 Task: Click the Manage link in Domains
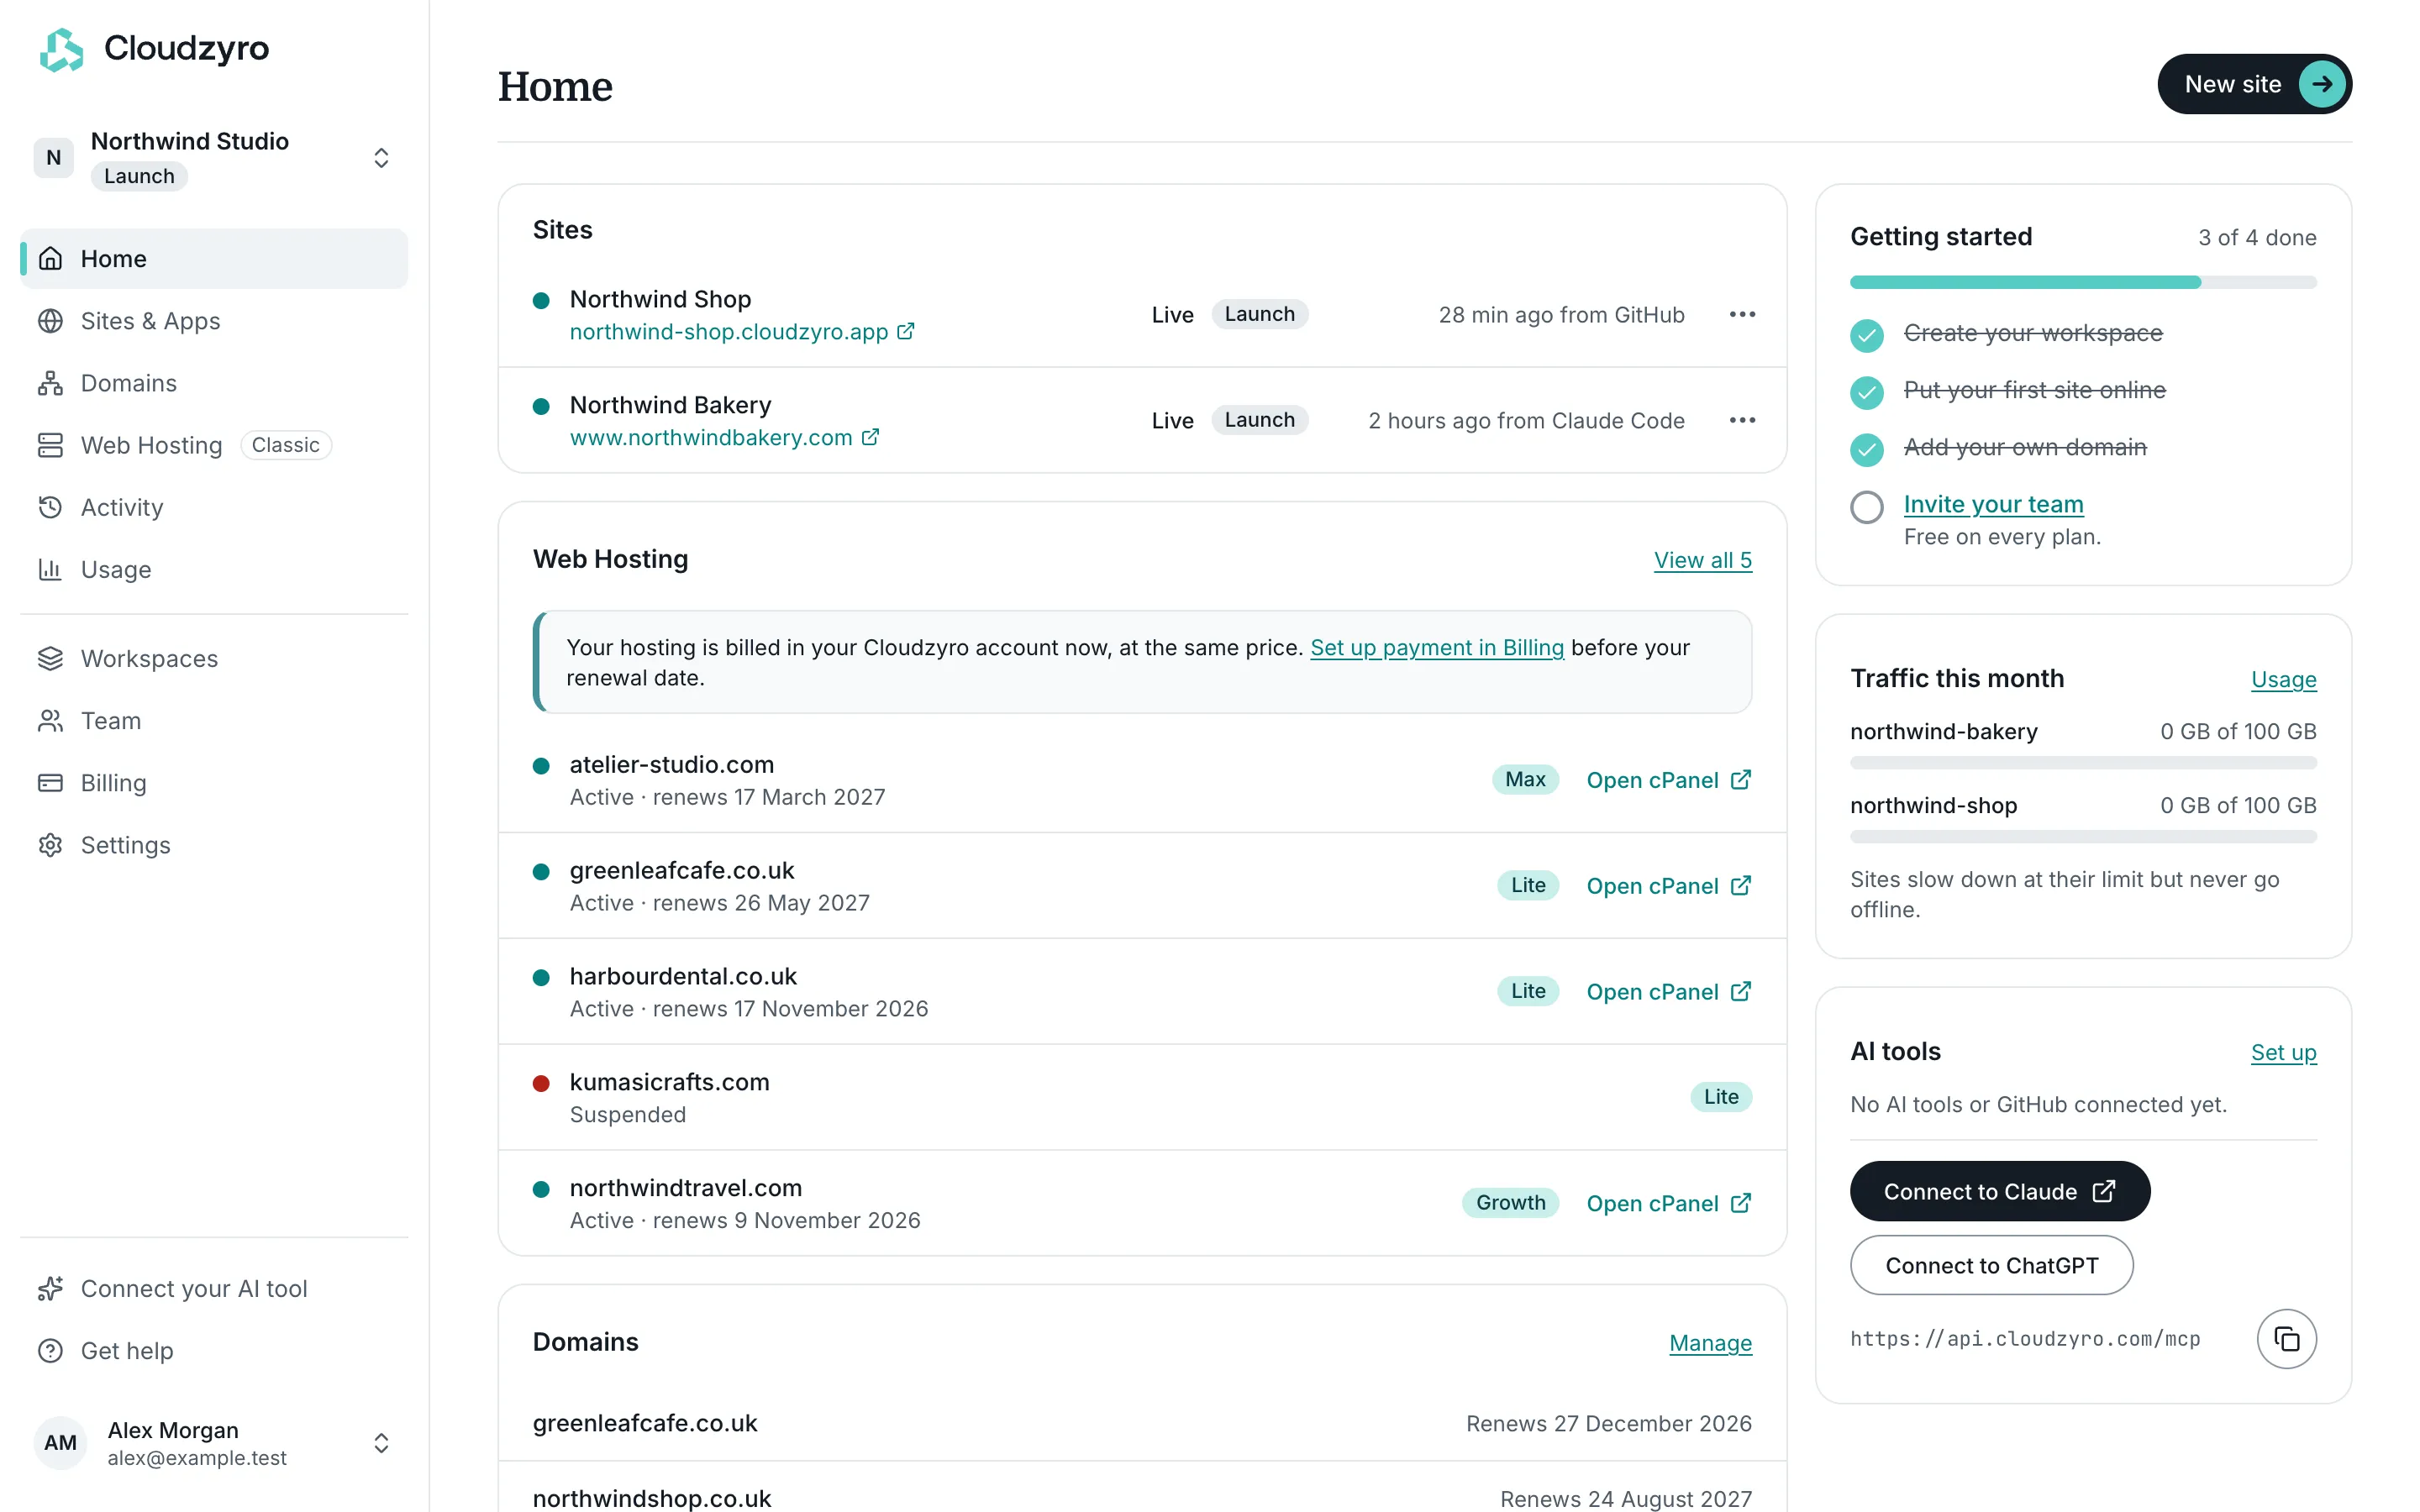pos(1710,1343)
